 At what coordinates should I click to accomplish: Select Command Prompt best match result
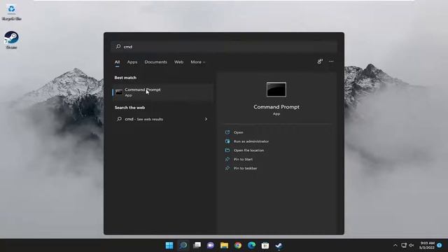click(162, 92)
